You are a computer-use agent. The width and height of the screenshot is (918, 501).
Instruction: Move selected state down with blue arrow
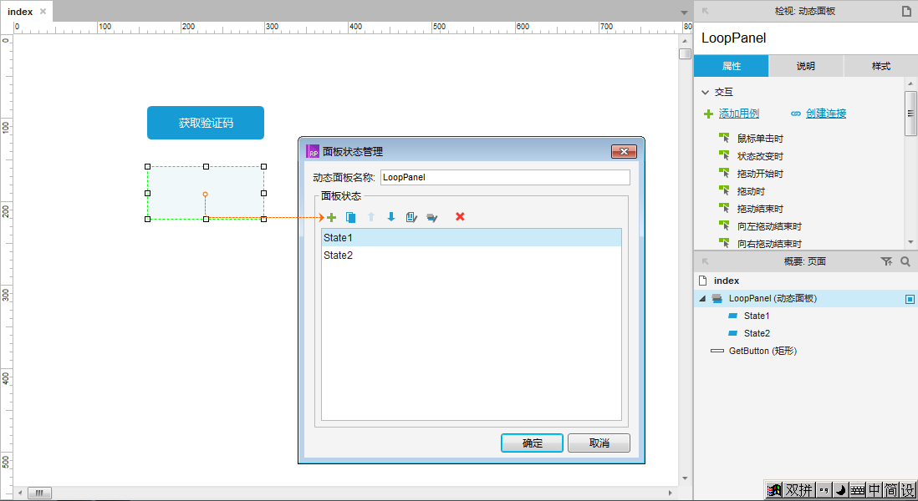pos(391,217)
